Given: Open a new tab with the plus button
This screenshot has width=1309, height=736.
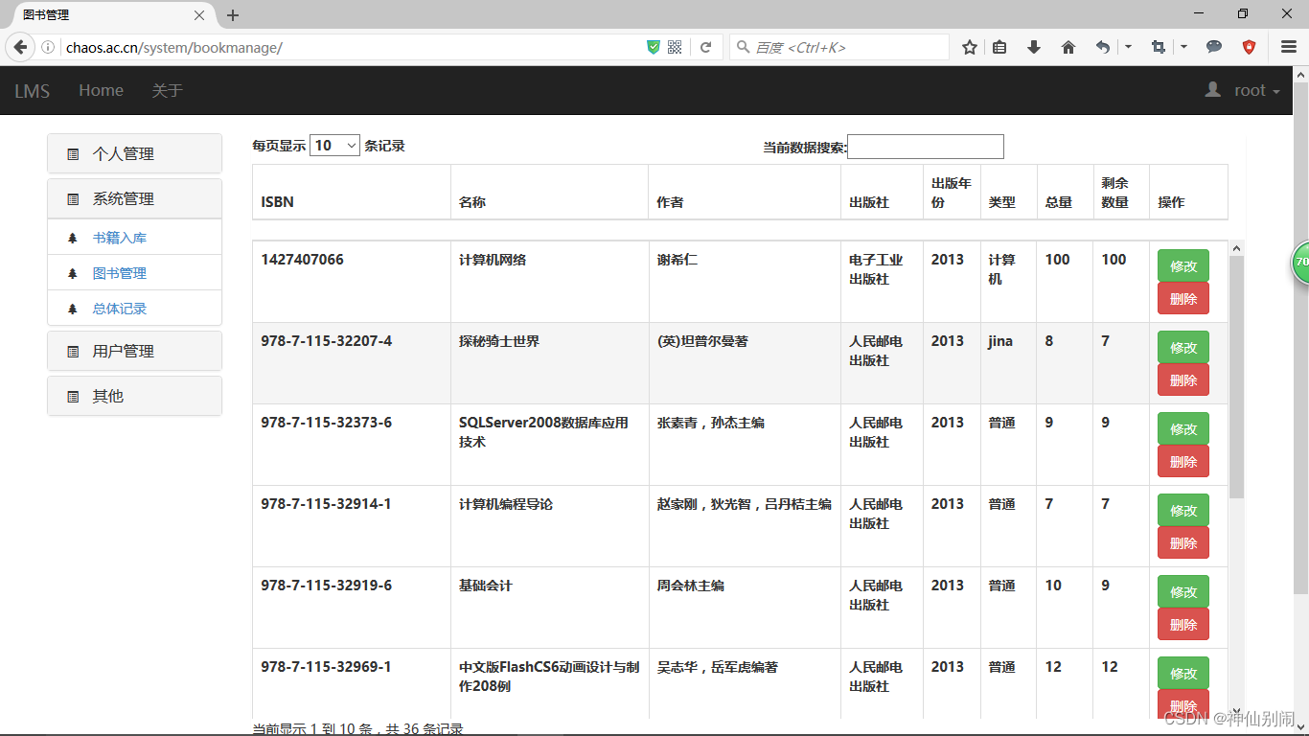Looking at the screenshot, I should coord(233,15).
